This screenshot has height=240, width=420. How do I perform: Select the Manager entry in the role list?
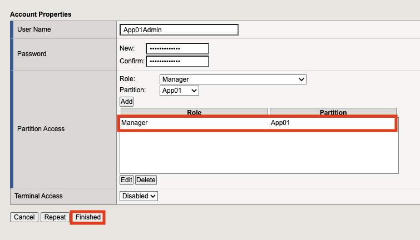point(134,123)
